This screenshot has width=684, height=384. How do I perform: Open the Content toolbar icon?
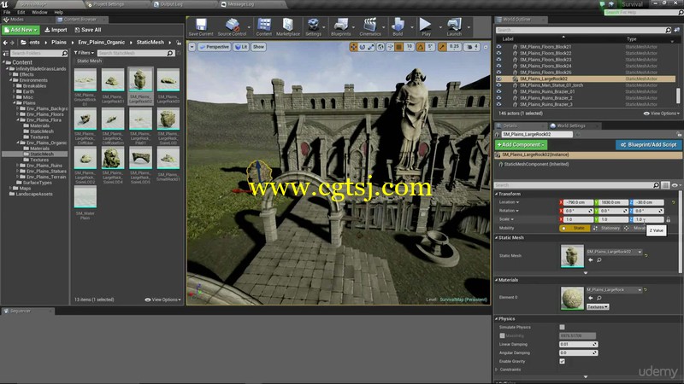coord(264,27)
